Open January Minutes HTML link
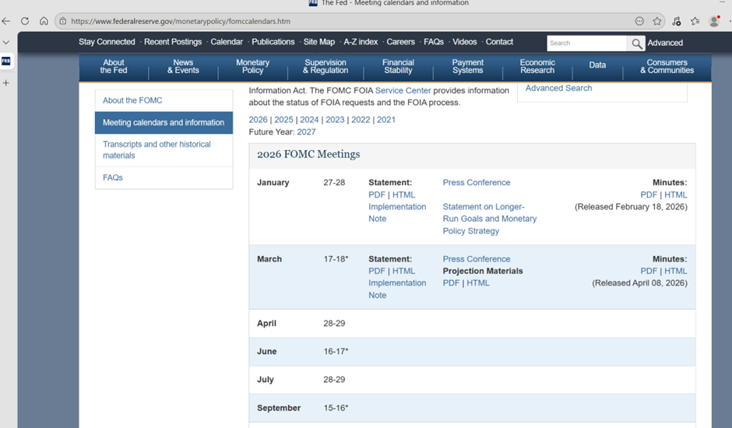Viewport: 732px width, 428px height. 675,195
